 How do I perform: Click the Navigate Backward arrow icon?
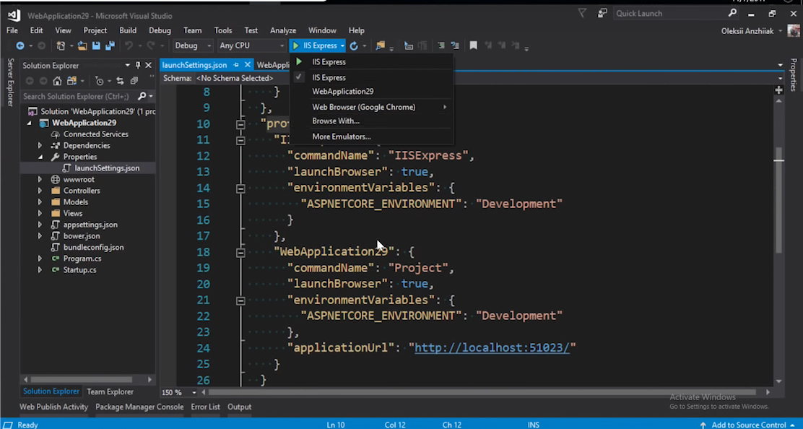20,45
